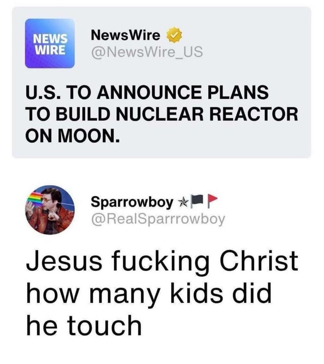The width and height of the screenshot is (324, 364).
Task: Open the gray quoted NewsWire tweet card
Action: click(x=162, y=82)
